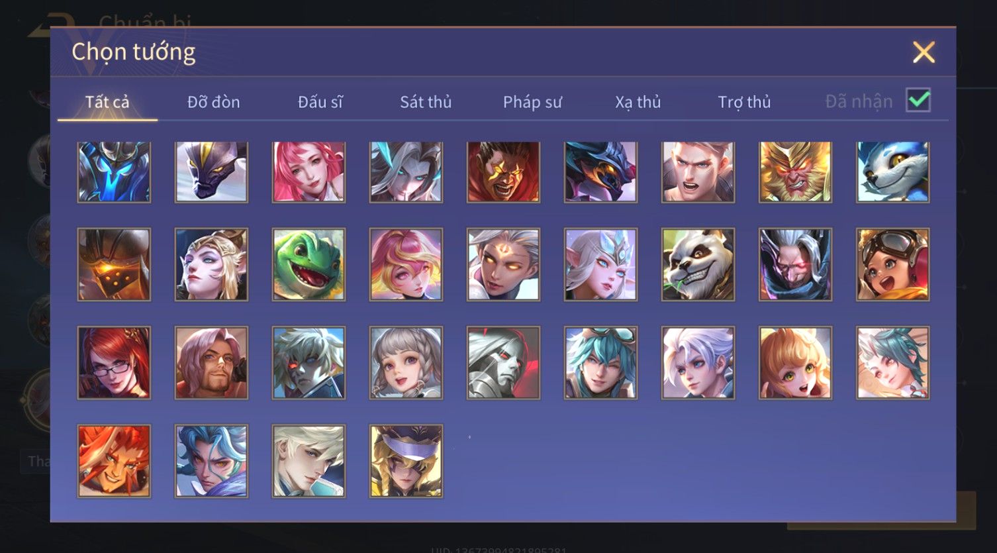Select the dark armored blue-glow hero

pyautogui.click(x=114, y=172)
